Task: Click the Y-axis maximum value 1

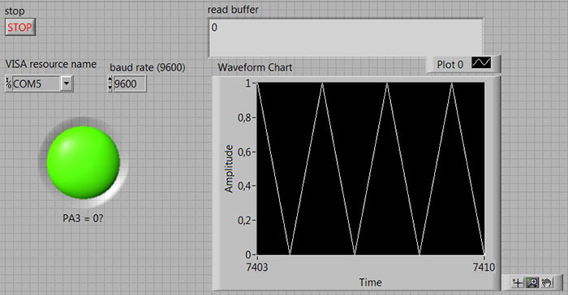Action: [x=248, y=83]
